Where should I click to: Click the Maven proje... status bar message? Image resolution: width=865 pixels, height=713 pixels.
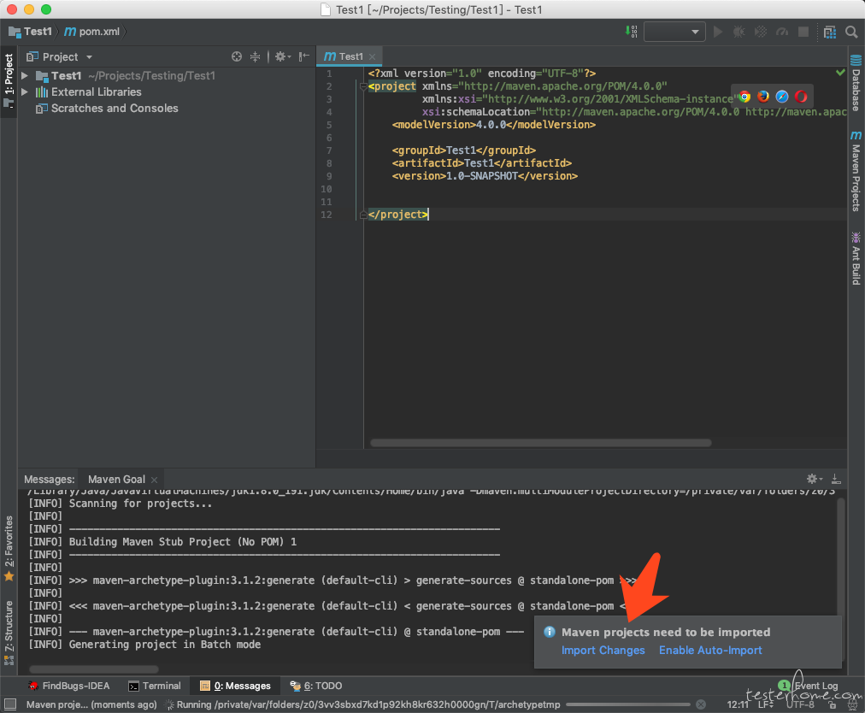[x=91, y=704]
